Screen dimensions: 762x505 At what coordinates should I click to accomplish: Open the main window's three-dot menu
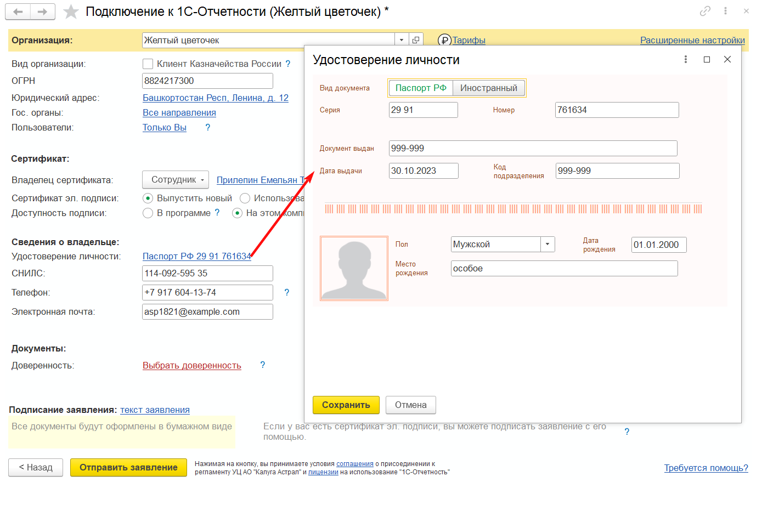click(725, 11)
